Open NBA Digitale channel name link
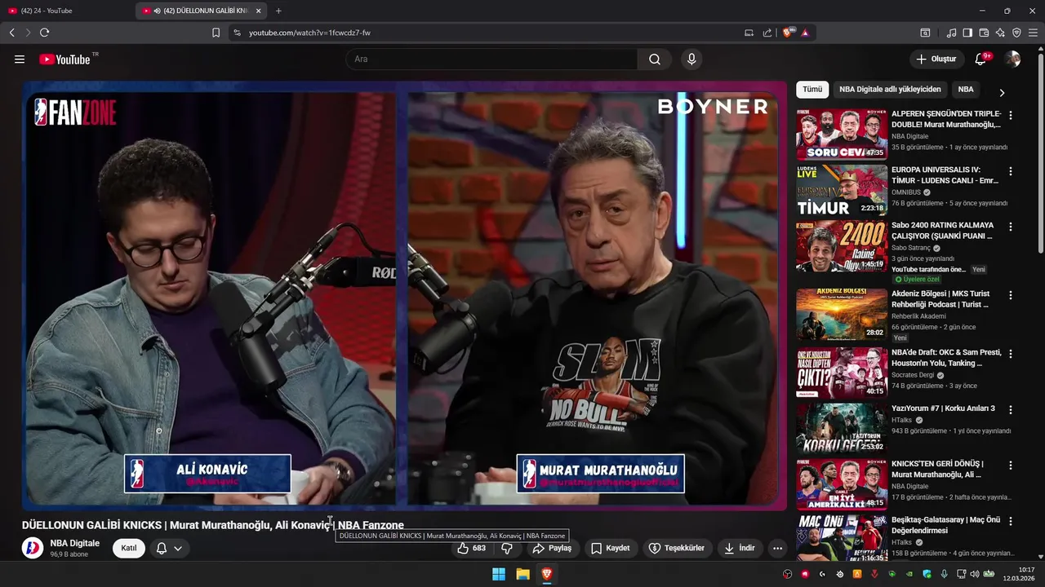The height and width of the screenshot is (587, 1045). (x=74, y=543)
